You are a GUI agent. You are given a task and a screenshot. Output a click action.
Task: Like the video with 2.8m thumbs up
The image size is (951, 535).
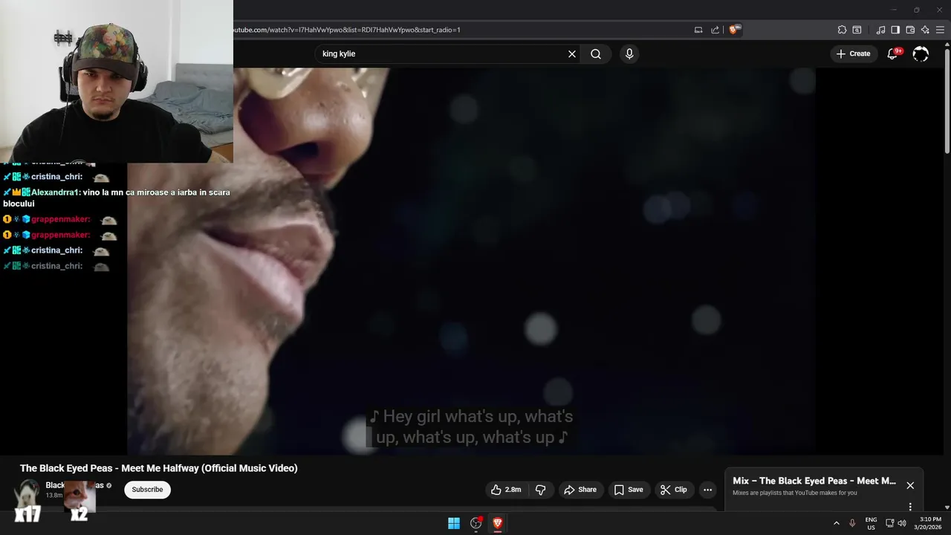pos(505,490)
